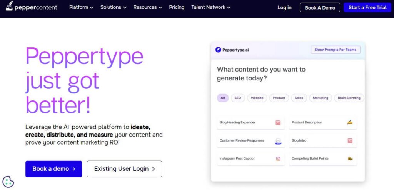The width and height of the screenshot is (394, 190).
Task: Click Book A Demo in header
Action: 320,8
